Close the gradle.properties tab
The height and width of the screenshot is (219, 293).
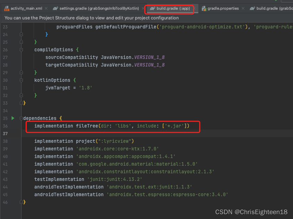coord(243,8)
